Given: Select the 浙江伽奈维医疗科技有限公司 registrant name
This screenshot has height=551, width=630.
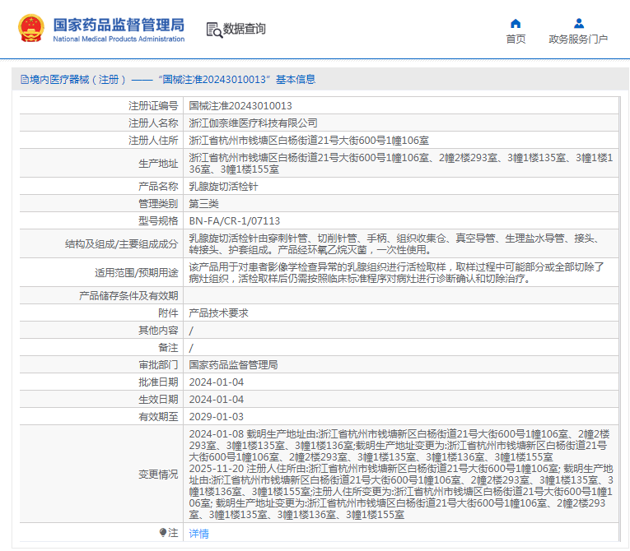Looking at the screenshot, I should coord(253,123).
